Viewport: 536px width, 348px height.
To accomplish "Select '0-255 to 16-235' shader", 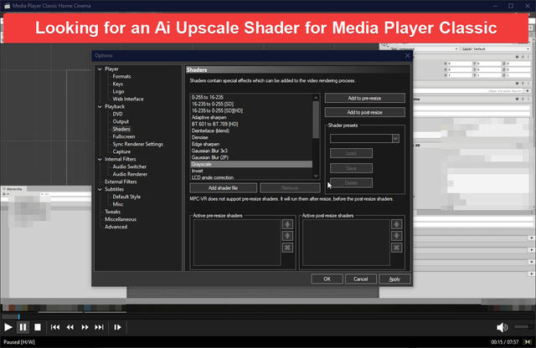I will (251, 97).
